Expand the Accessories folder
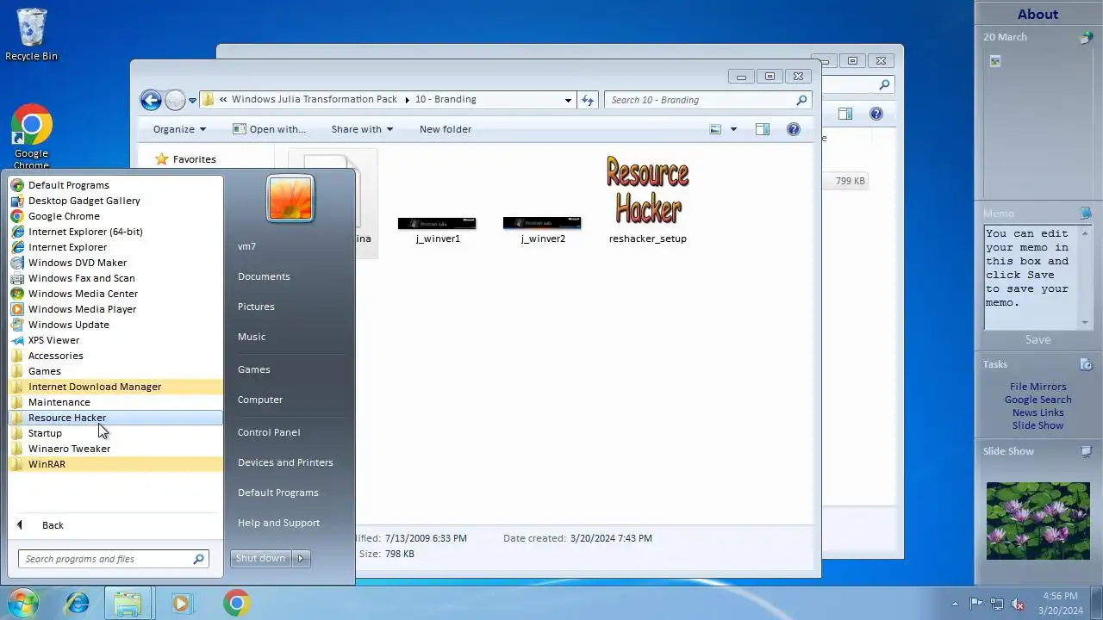Screen dimensions: 1103x620 (115, 356)
